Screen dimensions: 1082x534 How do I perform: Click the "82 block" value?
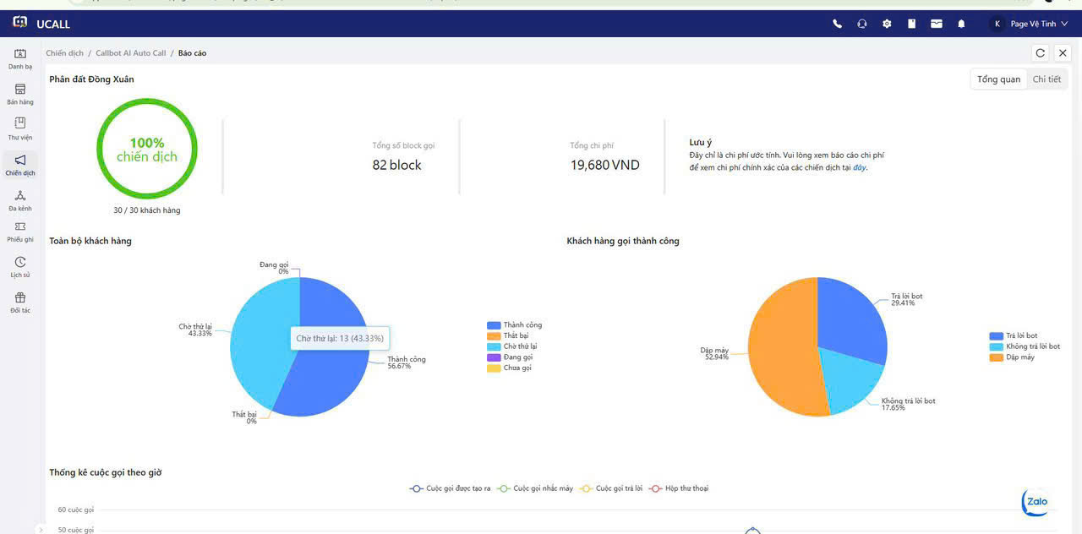click(x=397, y=166)
